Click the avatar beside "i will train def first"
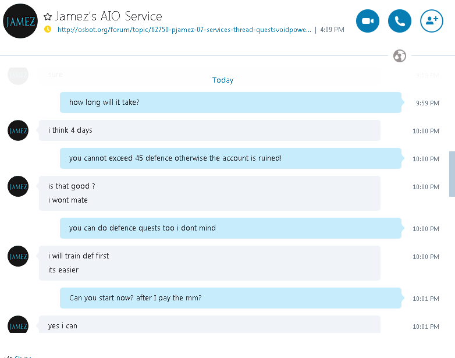Image resolution: width=455 pixels, height=358 pixels. (18, 256)
